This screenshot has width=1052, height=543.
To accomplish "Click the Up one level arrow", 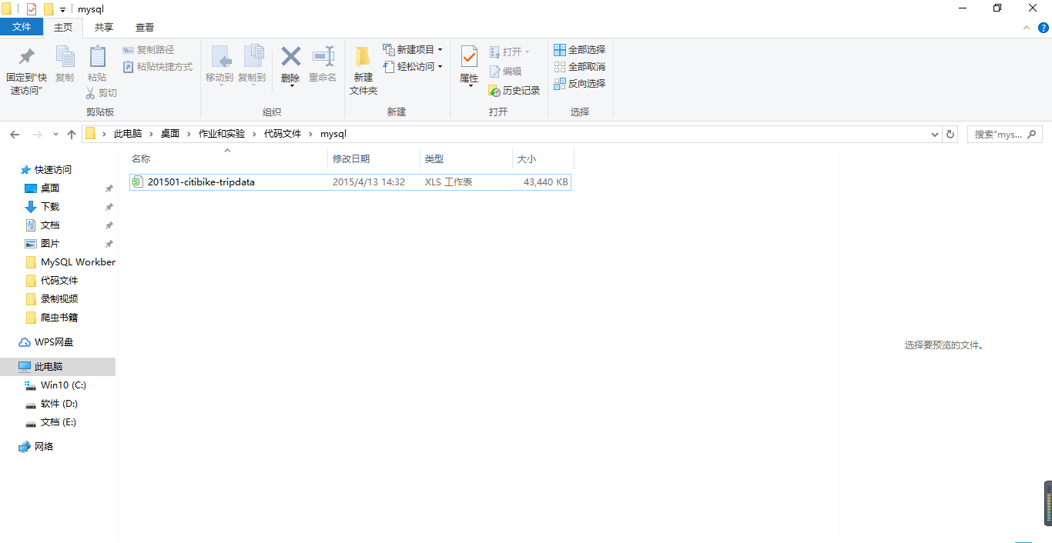I will click(x=72, y=134).
